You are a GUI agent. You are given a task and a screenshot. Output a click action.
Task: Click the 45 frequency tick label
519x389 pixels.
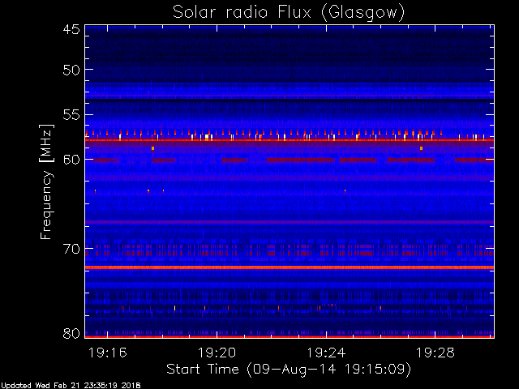point(71,29)
